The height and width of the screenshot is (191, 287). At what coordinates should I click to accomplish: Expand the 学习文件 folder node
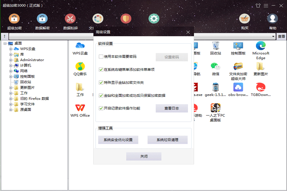pos(11,104)
